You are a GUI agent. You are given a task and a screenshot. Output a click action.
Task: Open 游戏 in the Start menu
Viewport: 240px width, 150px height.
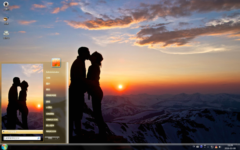(48, 102)
